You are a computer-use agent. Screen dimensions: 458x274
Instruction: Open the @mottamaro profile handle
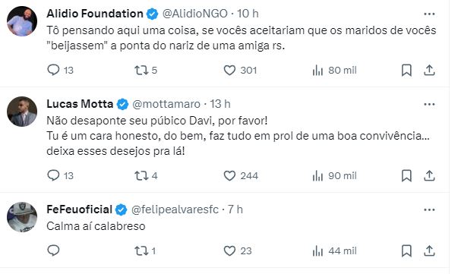click(x=166, y=104)
